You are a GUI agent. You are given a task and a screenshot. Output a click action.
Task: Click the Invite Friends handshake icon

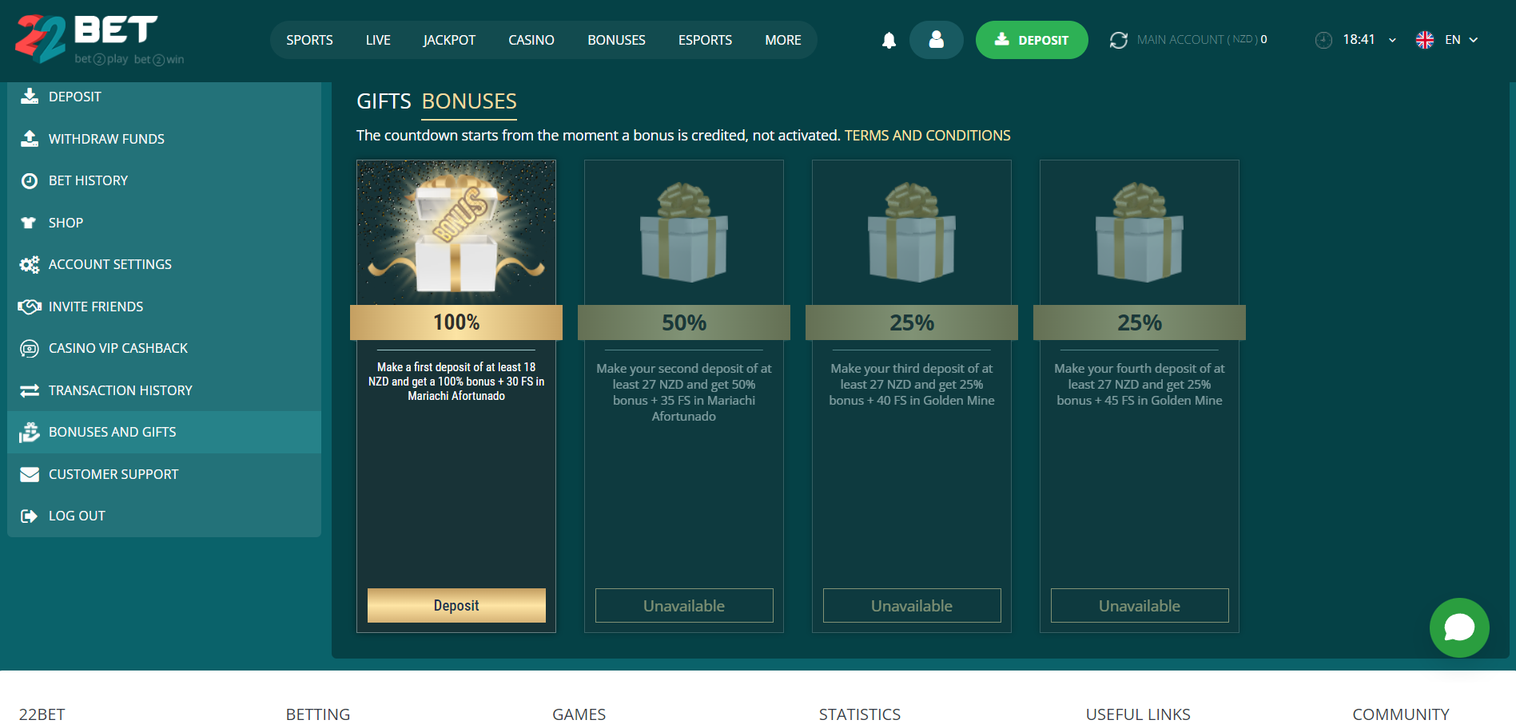(30, 307)
